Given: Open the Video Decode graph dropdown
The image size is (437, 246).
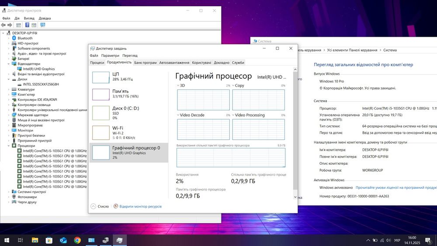Looking at the screenshot, I should pyautogui.click(x=178, y=115).
